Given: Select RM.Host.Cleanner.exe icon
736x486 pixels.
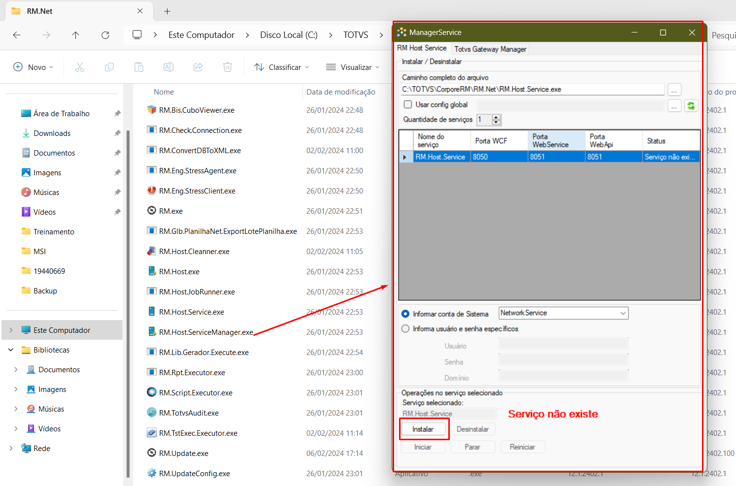Looking at the screenshot, I should click(x=152, y=251).
